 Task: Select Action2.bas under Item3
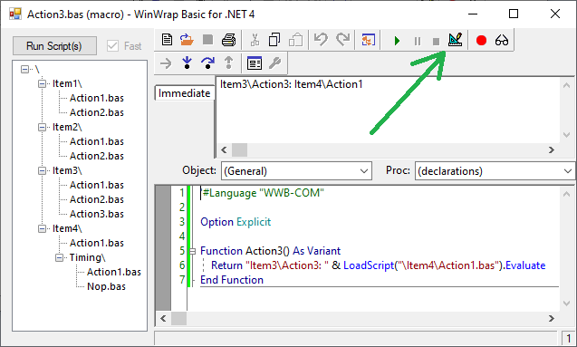[x=97, y=199]
